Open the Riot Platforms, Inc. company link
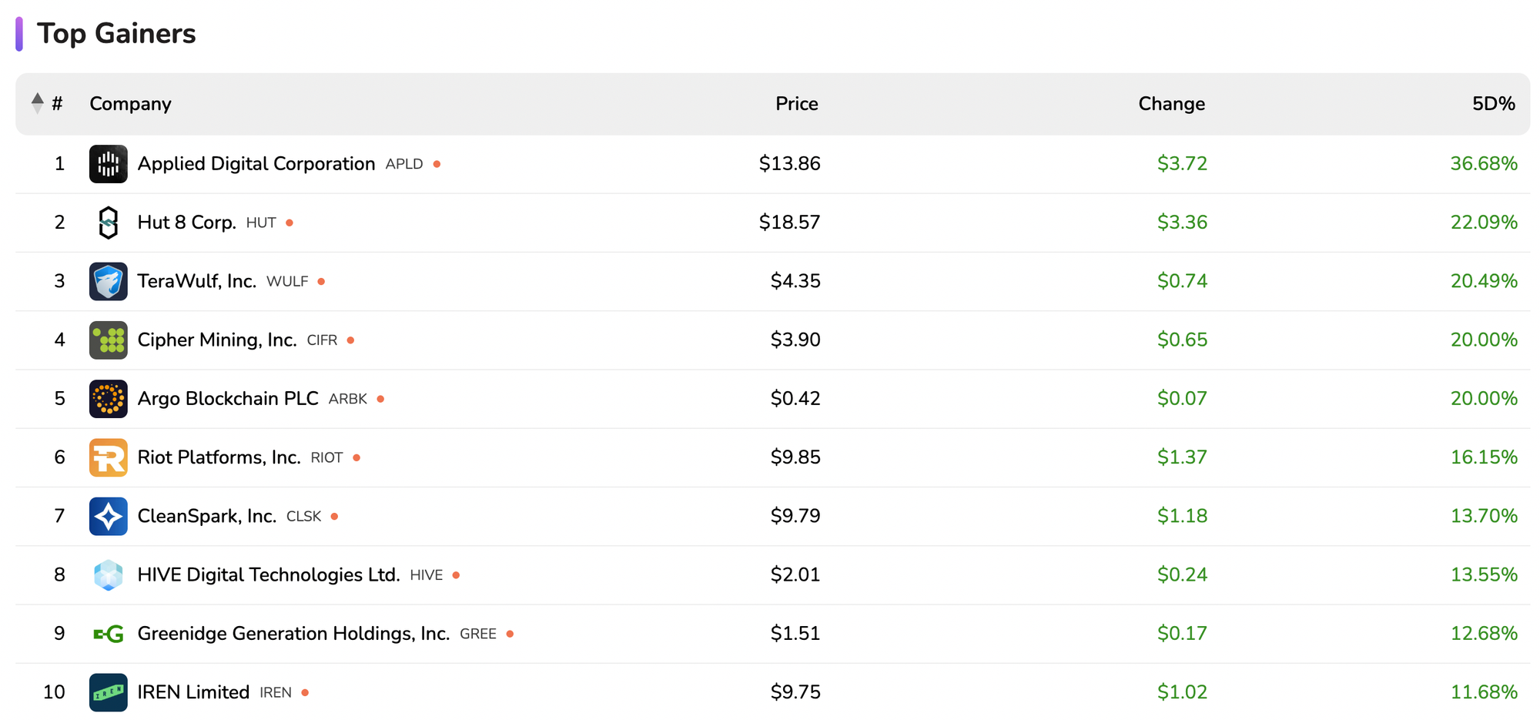Image resolution: width=1540 pixels, height=720 pixels. click(219, 457)
